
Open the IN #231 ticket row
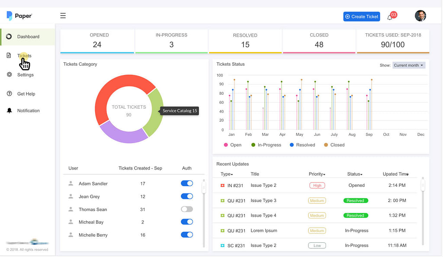pyautogui.click(x=236, y=185)
